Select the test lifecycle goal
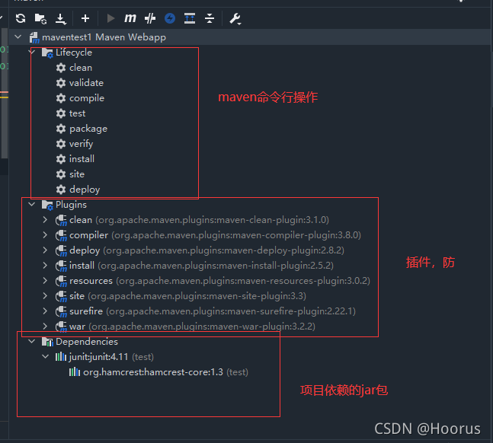Screen dimensions: 493x443 click(78, 113)
